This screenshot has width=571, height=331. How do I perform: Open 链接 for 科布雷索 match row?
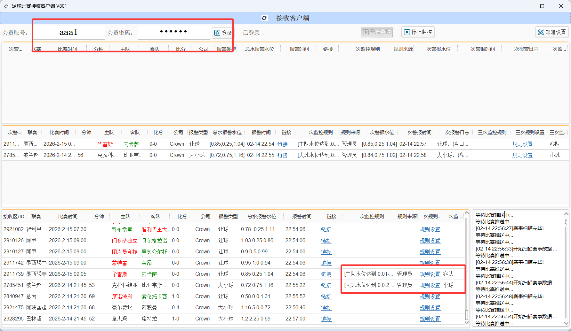tap(326, 229)
